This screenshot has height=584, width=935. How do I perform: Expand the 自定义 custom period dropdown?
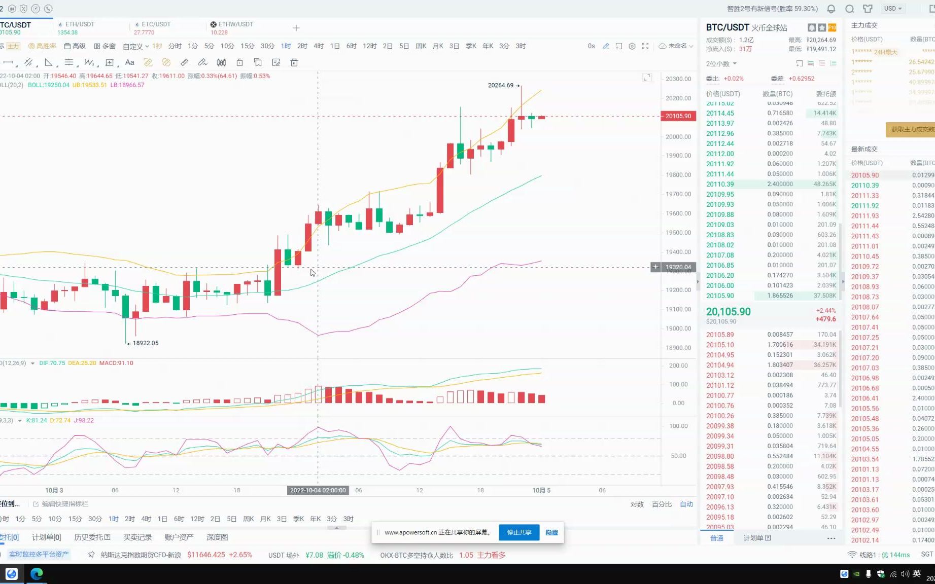tap(135, 46)
